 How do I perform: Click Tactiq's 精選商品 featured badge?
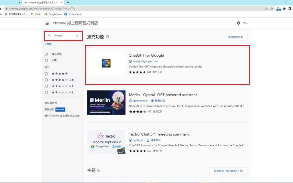tap(154, 140)
